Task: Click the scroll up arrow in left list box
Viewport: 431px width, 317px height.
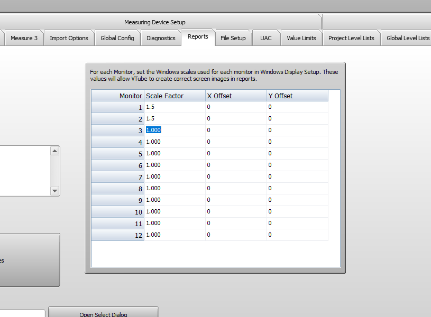Action: click(55, 151)
